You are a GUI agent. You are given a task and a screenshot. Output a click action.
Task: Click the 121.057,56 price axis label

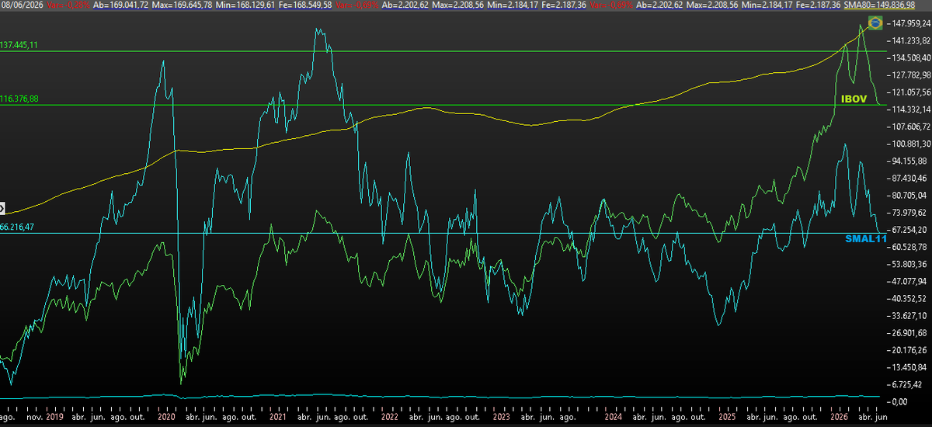(x=909, y=92)
